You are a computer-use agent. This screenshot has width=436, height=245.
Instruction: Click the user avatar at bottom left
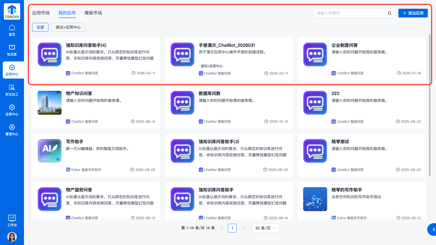12,237
